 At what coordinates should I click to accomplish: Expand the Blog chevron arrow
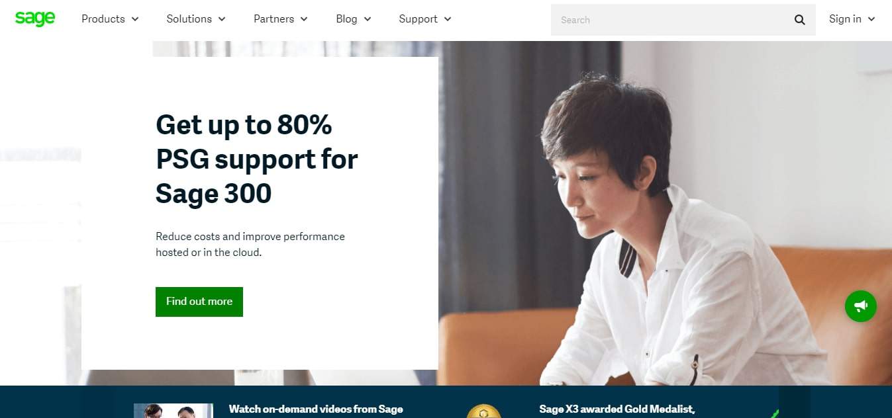click(x=368, y=19)
